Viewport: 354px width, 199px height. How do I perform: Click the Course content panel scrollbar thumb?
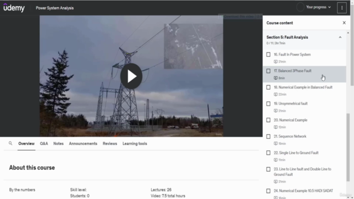[348, 147]
